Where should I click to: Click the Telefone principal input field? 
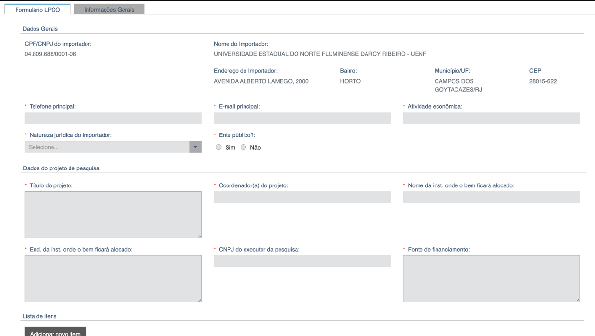[113, 118]
